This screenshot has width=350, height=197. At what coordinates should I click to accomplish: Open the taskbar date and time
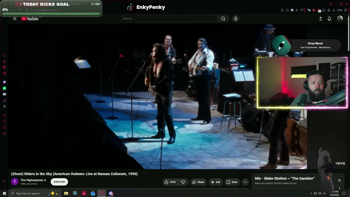[x=335, y=193]
